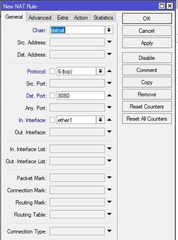Expand the Routing Table field
The height and width of the screenshot is (240, 178).
pos(109,214)
